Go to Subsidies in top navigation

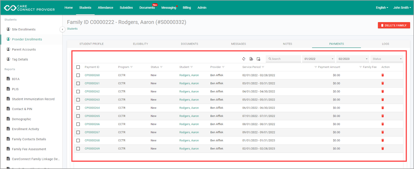tap(126, 8)
